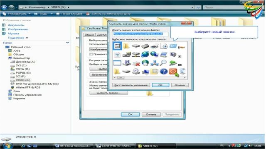Image resolution: width=266 pixels, height=149 pixels.
Task: Select SYS (C:) drive in tree
Action: pos(21,65)
